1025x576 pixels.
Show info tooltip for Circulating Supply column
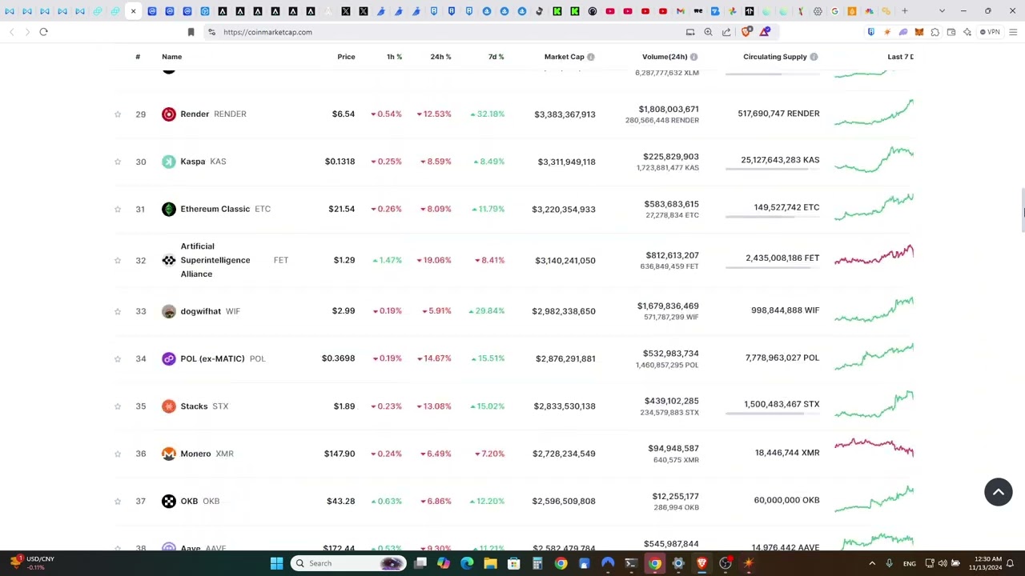[814, 57]
